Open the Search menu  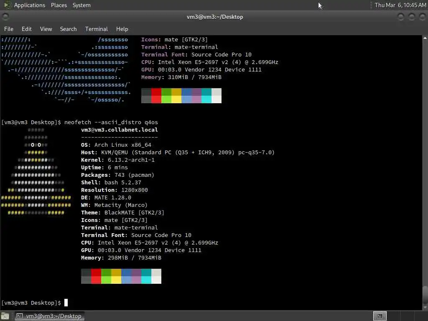tap(68, 29)
